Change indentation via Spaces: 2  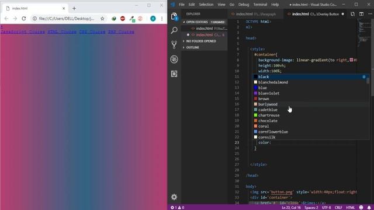coord(311,208)
